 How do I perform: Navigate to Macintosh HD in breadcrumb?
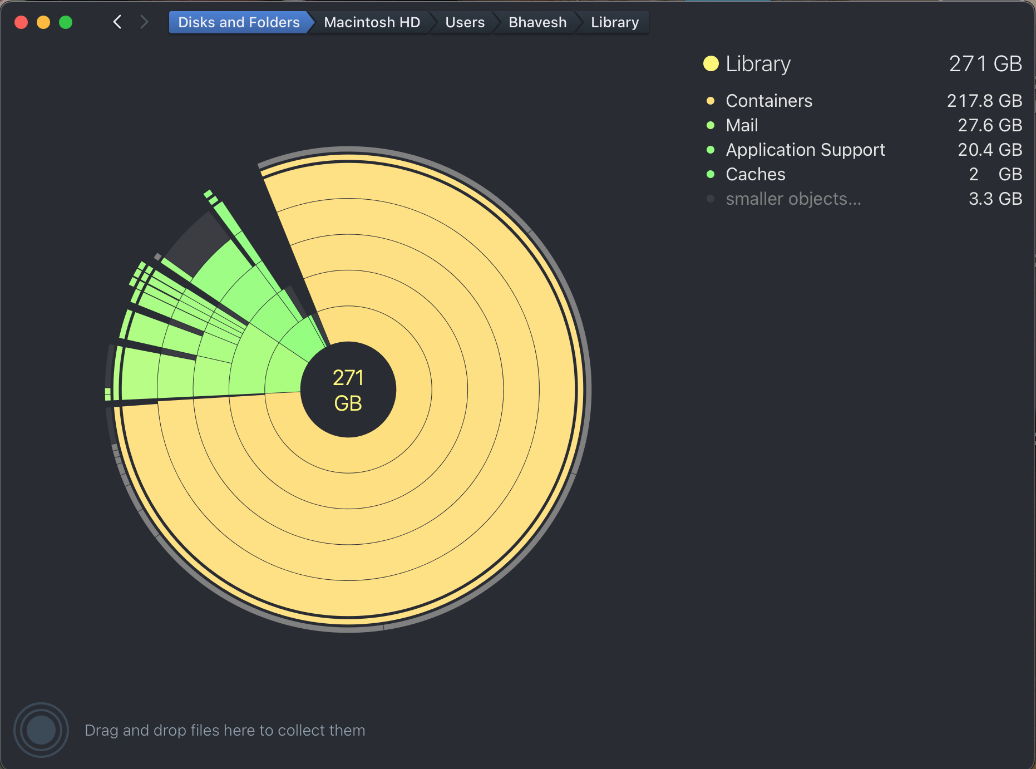pos(372,22)
